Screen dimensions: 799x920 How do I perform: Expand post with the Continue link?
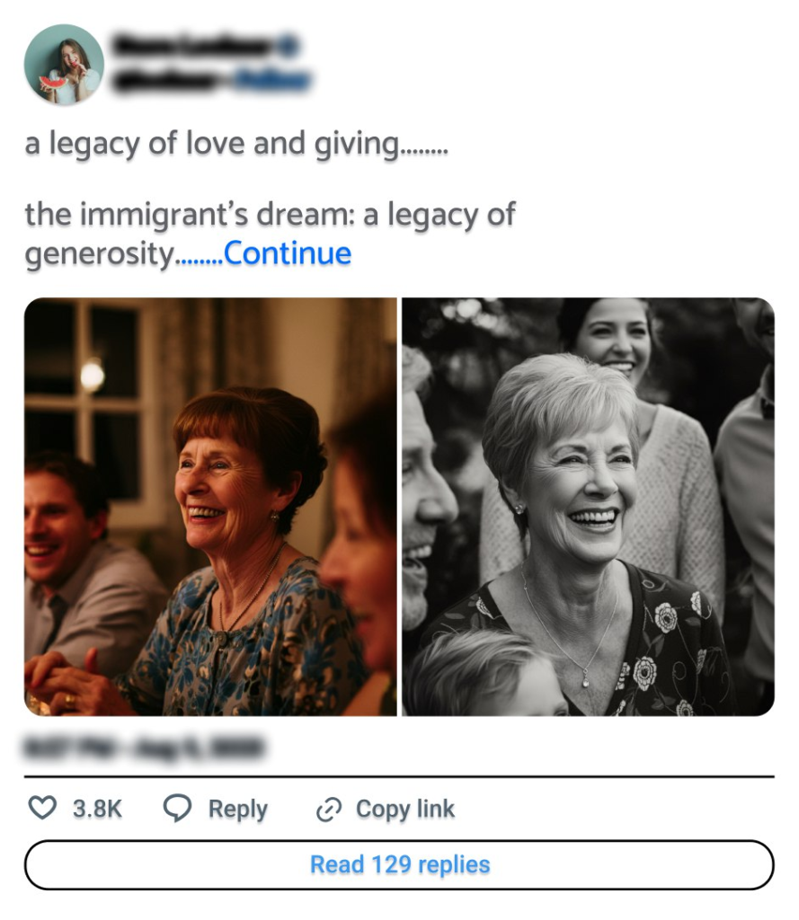click(x=288, y=253)
